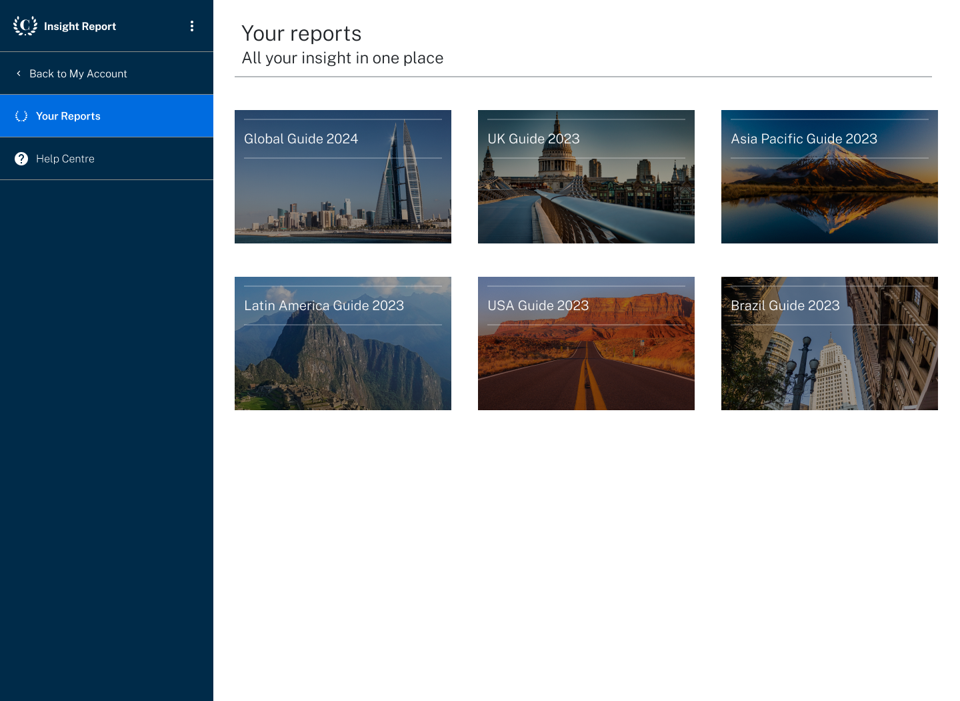Open the three-dot options menu in sidebar
Image resolution: width=960 pixels, height=701 pixels.
[192, 26]
